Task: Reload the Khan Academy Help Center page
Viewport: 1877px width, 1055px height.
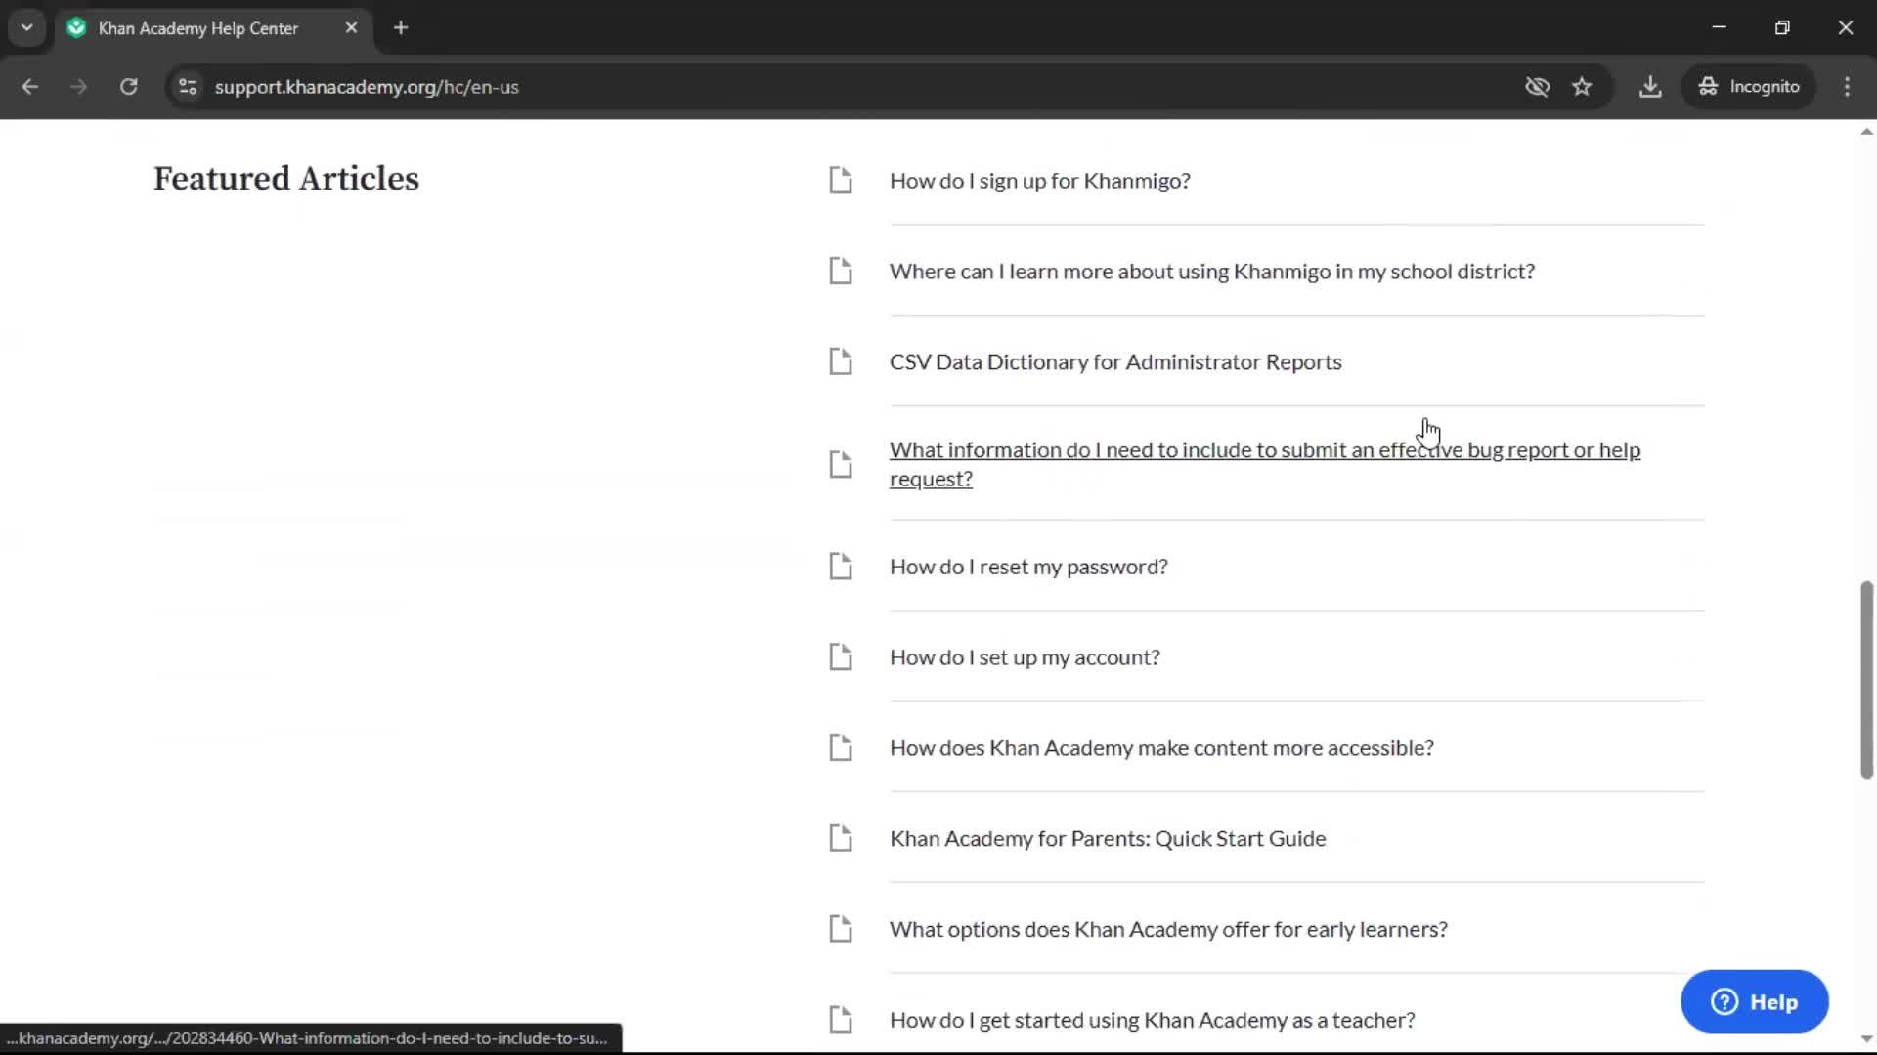Action: (x=128, y=87)
